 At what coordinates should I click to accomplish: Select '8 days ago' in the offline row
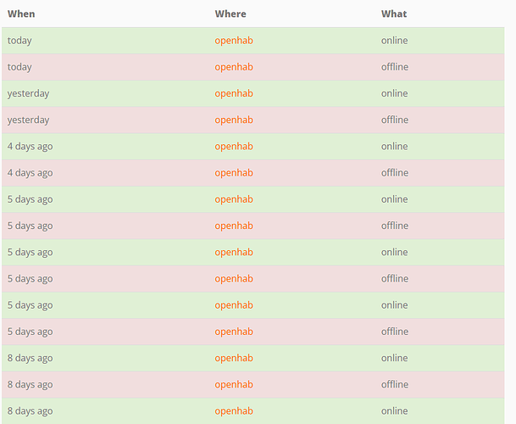tap(30, 385)
